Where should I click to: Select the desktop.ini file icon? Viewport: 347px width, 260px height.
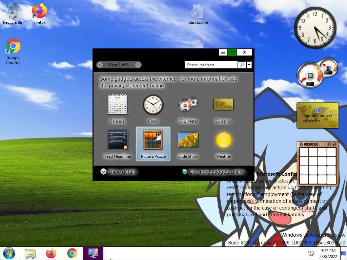click(198, 14)
